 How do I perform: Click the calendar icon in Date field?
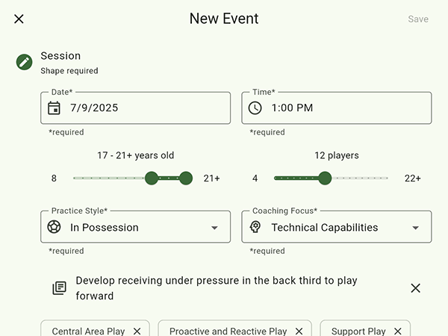click(x=55, y=108)
